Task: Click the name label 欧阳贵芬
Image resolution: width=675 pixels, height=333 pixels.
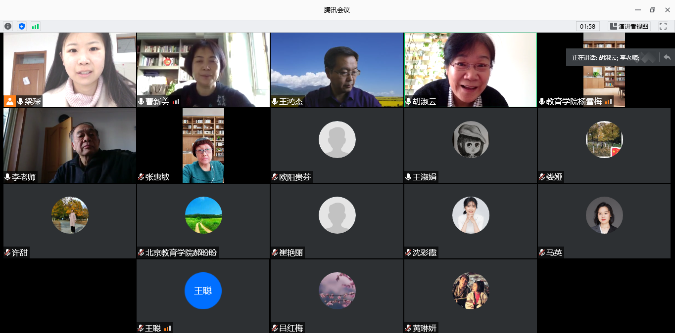Action: pyautogui.click(x=295, y=177)
